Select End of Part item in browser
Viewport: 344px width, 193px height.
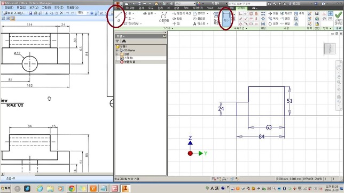tap(128, 62)
